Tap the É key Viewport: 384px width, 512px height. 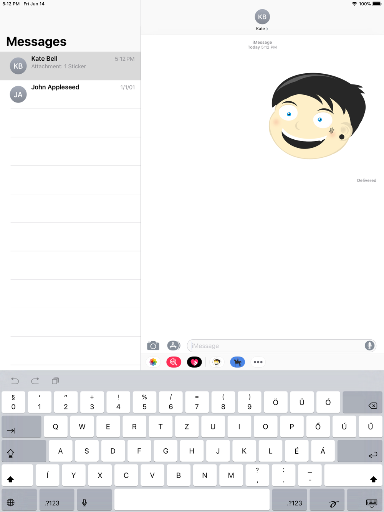click(x=296, y=451)
